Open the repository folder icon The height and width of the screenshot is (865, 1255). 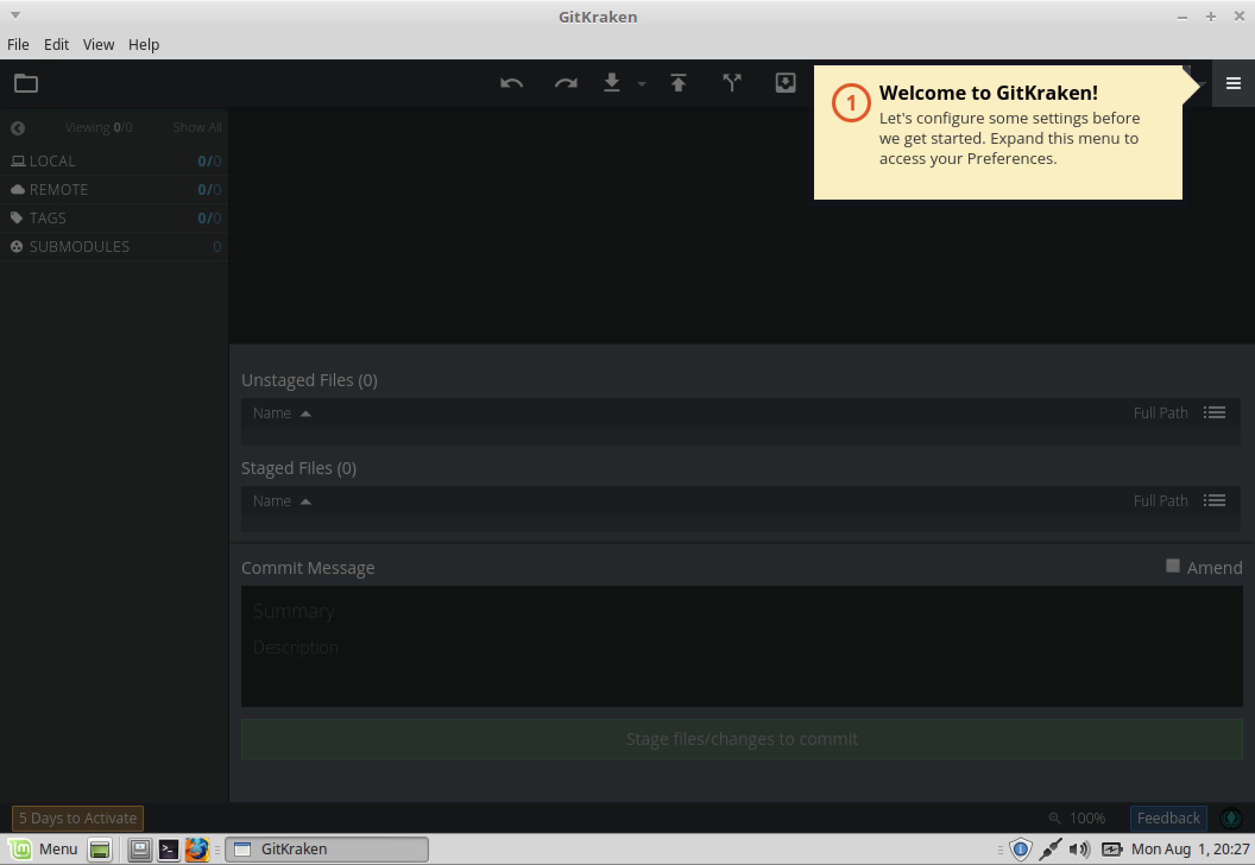click(26, 83)
